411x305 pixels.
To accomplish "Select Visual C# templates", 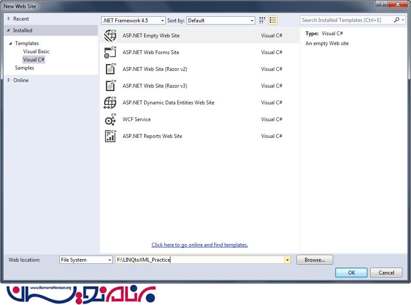I will pos(34,60).
